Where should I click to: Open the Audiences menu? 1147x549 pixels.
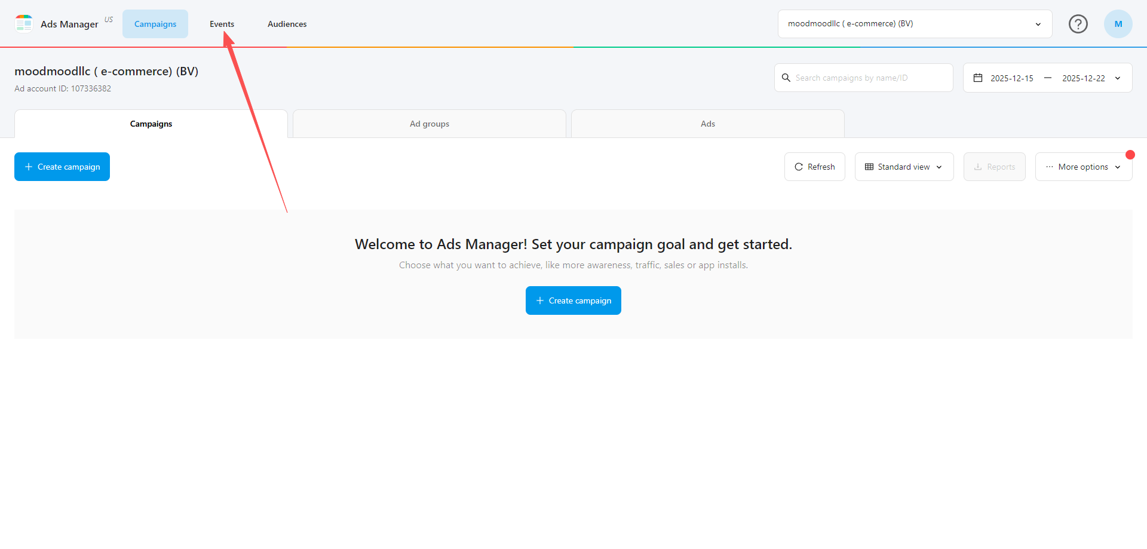pyautogui.click(x=287, y=24)
